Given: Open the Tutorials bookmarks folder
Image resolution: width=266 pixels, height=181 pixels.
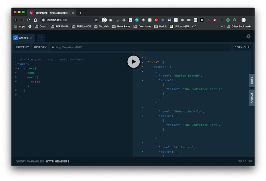Looking at the screenshot, I should tap(101, 27).
